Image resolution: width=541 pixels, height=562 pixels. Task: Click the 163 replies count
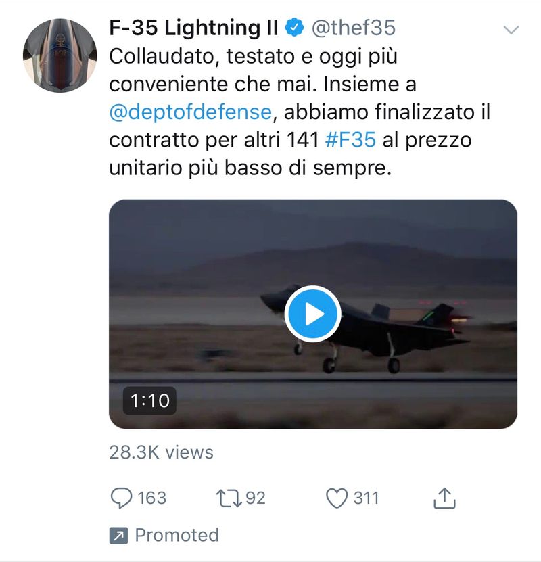(151, 498)
